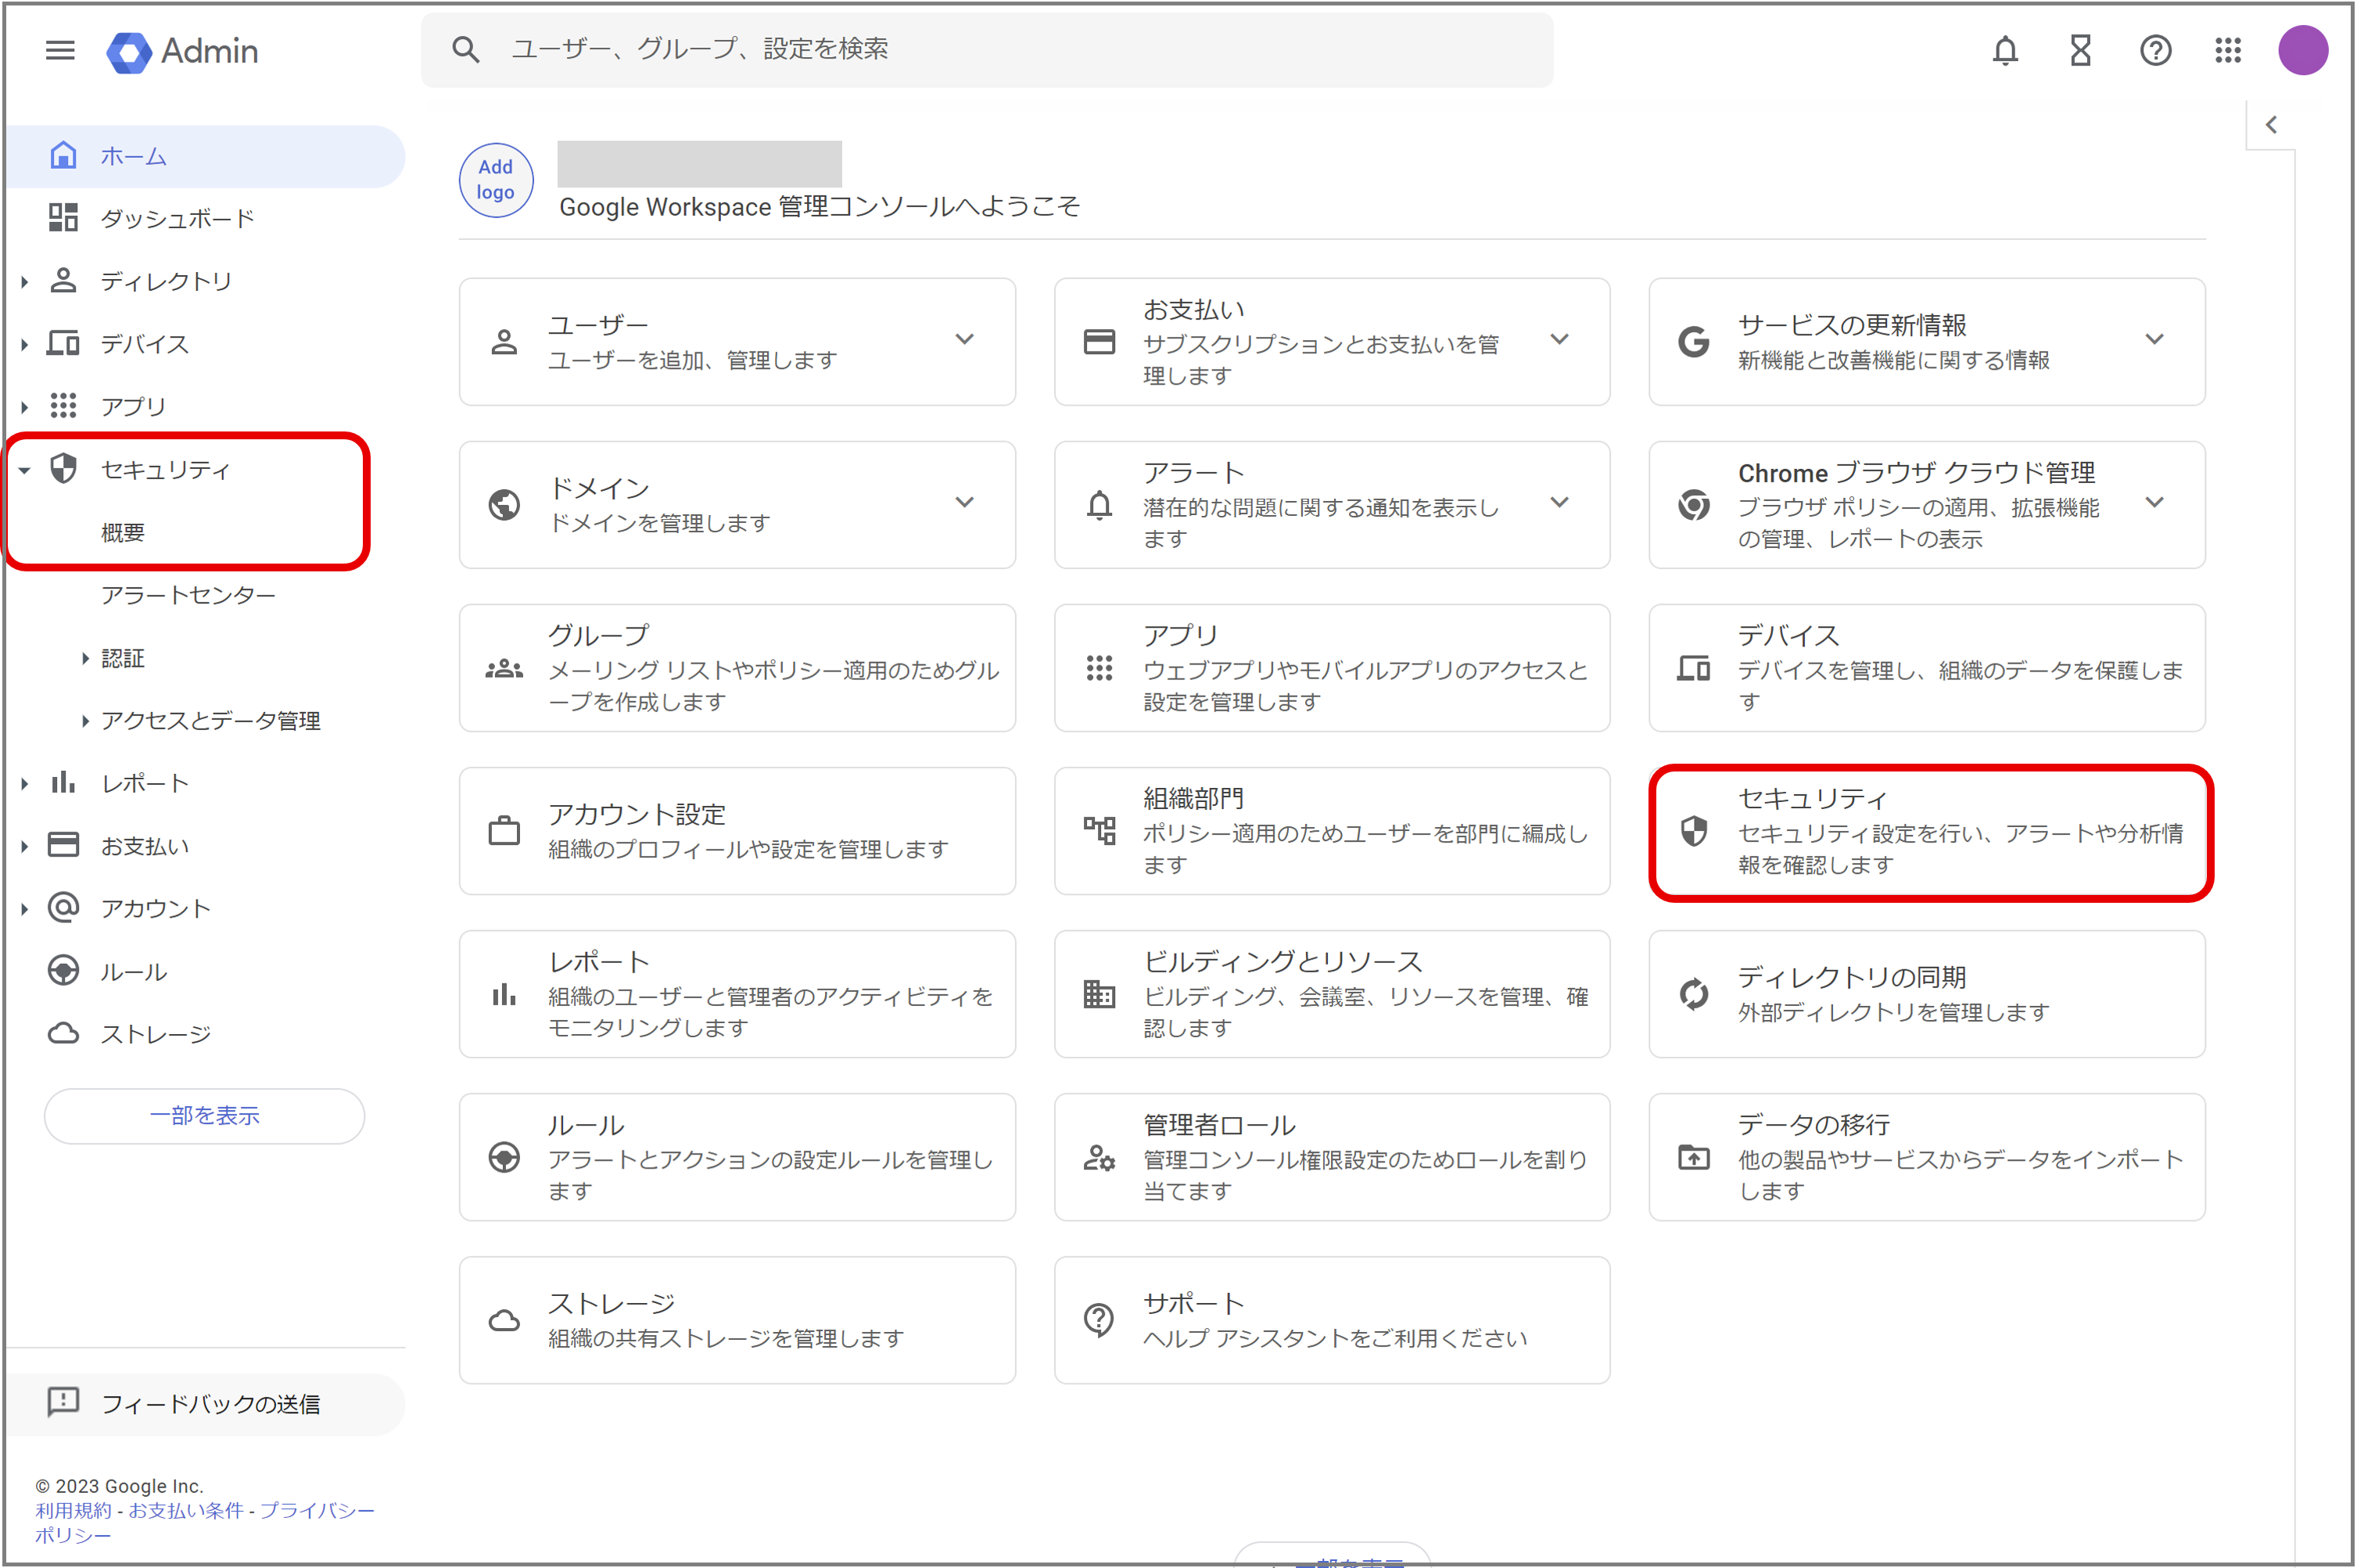Open the プライバシー ポリシー link
The image size is (2357, 1568).
pos(205,1523)
